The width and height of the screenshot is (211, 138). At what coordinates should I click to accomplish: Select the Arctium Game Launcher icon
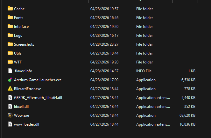pyautogui.click(x=10, y=80)
